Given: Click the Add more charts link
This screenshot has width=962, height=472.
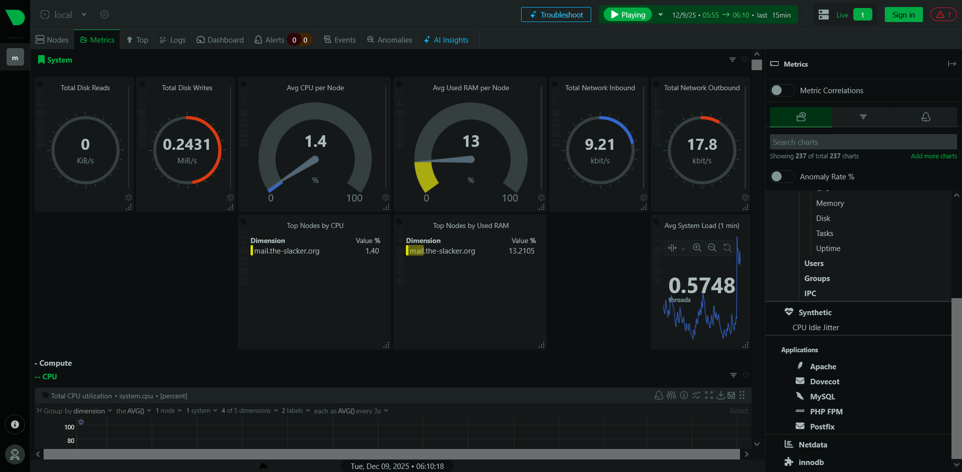Looking at the screenshot, I should coord(933,156).
